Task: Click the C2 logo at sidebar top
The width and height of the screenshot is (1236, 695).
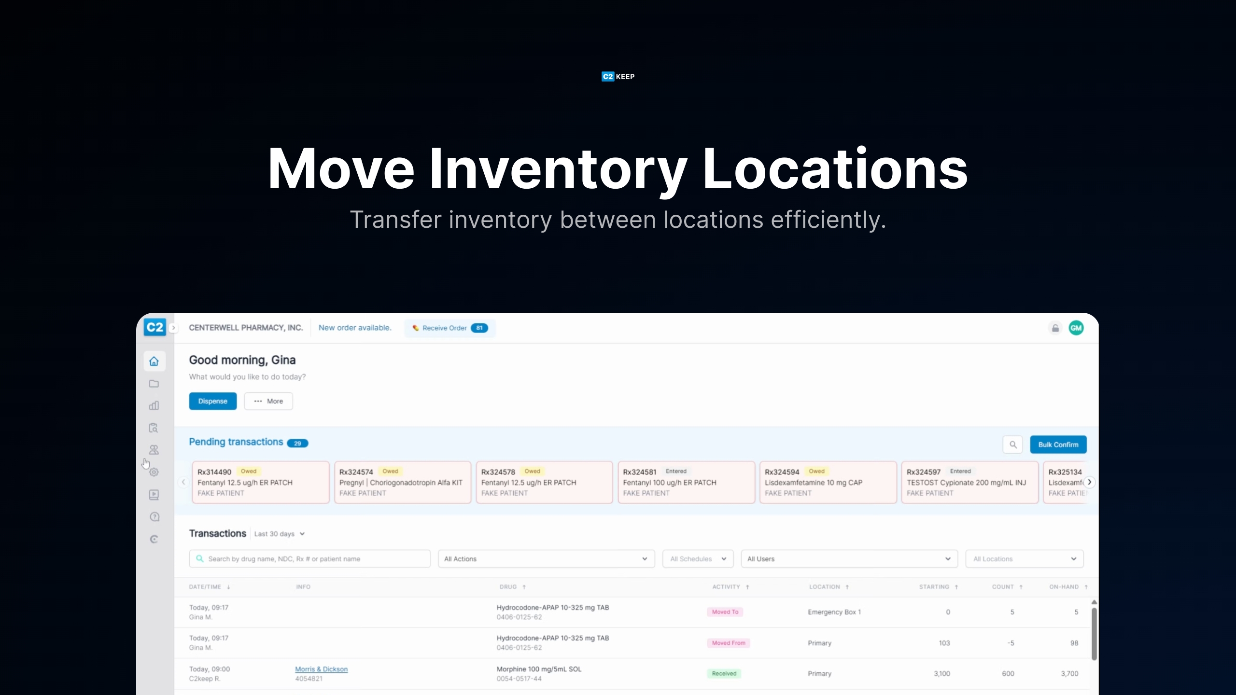Action: coord(154,327)
